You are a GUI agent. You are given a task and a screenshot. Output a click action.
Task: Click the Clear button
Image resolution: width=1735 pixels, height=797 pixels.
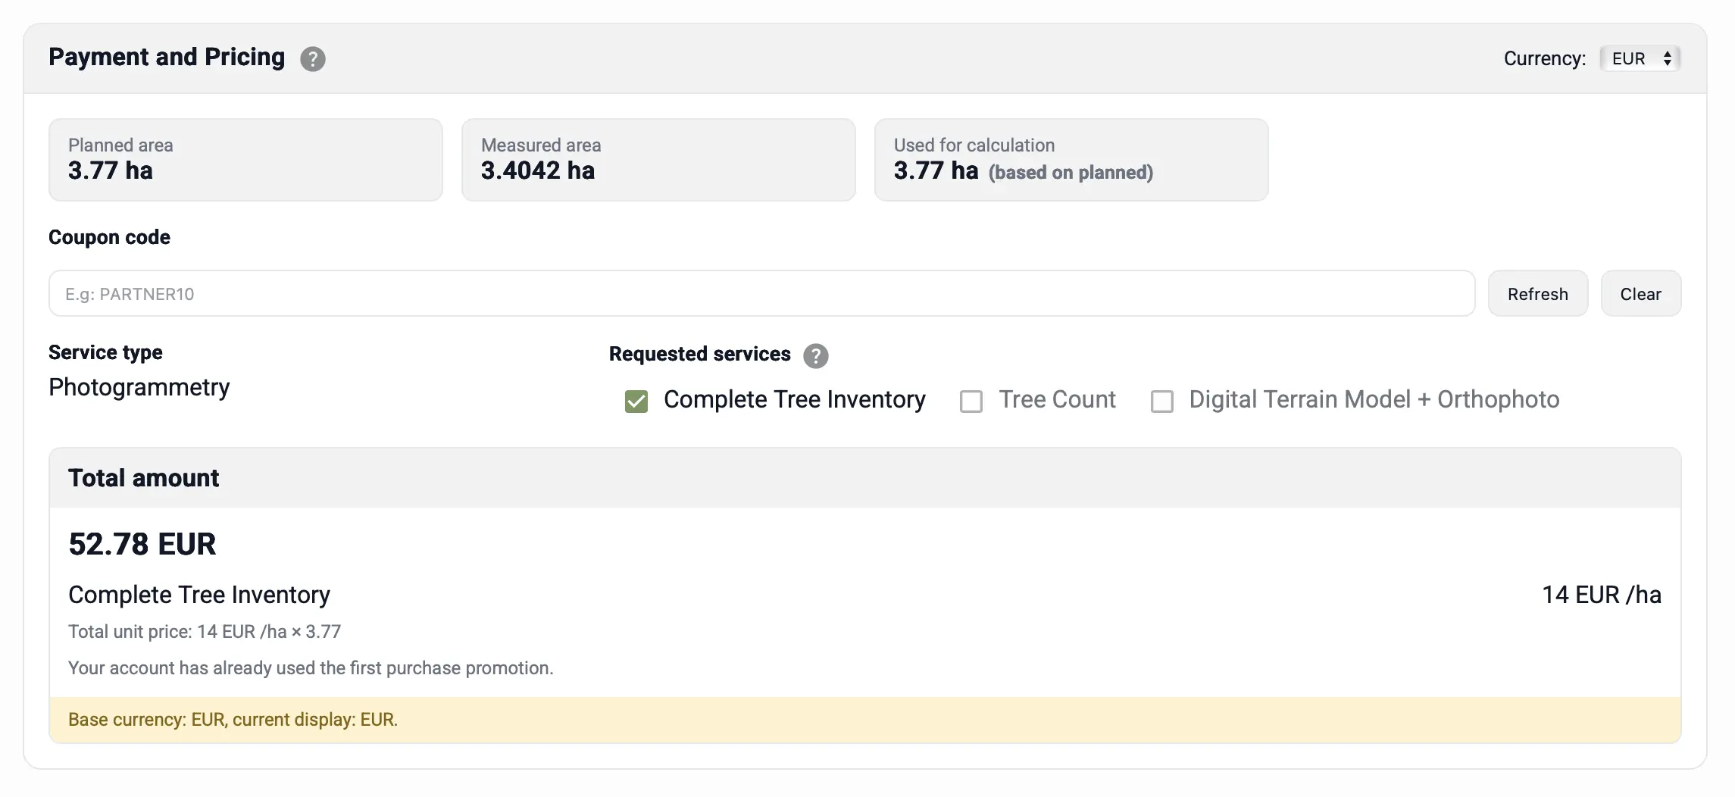pos(1640,294)
